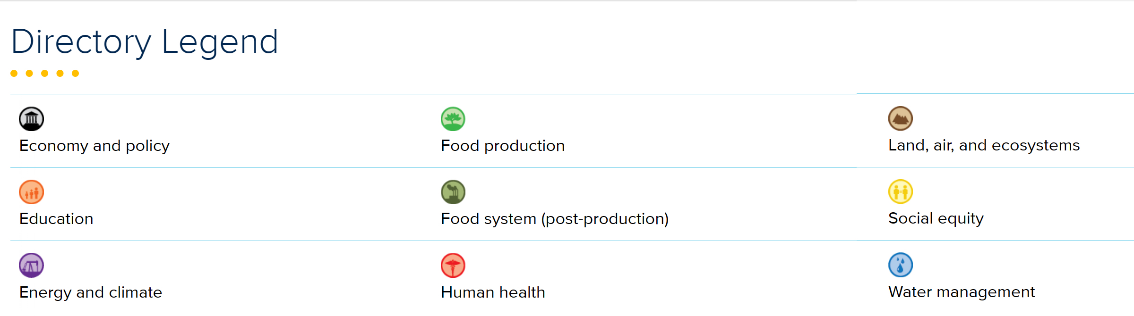Click the brown Land, air, and ecosystems icon
Viewport: 1134px width, 316px height.
(900, 118)
